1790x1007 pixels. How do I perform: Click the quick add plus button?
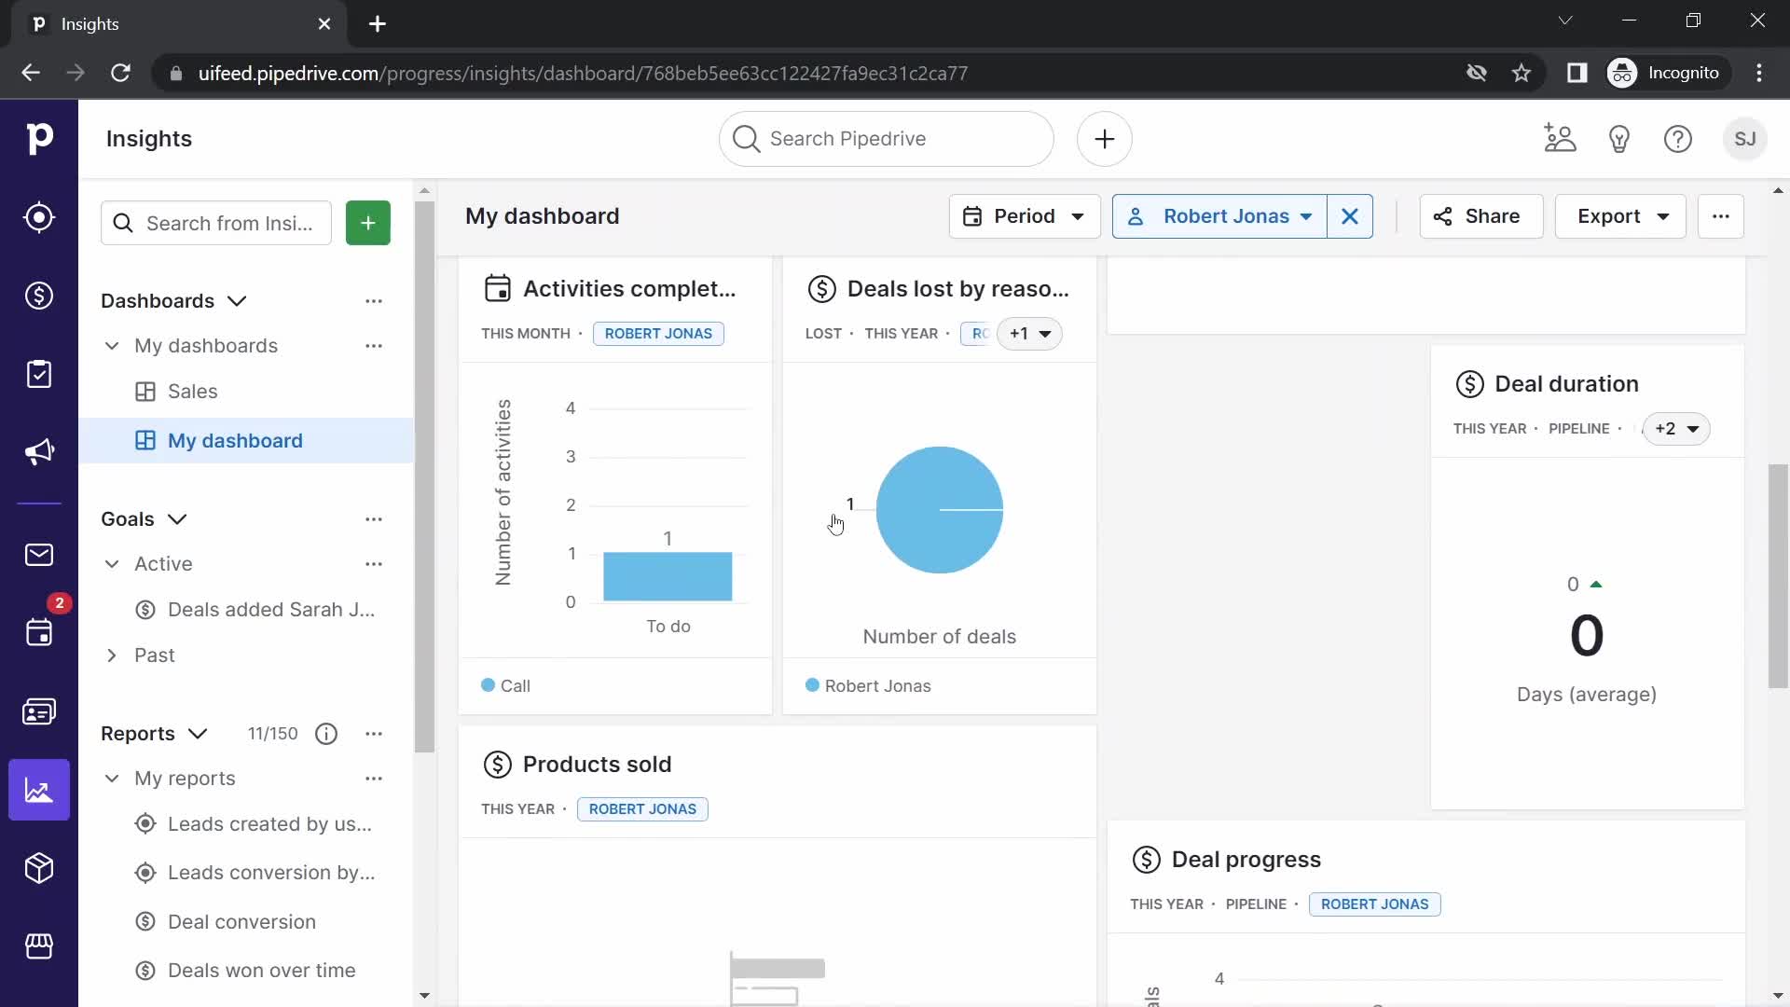(x=1105, y=139)
